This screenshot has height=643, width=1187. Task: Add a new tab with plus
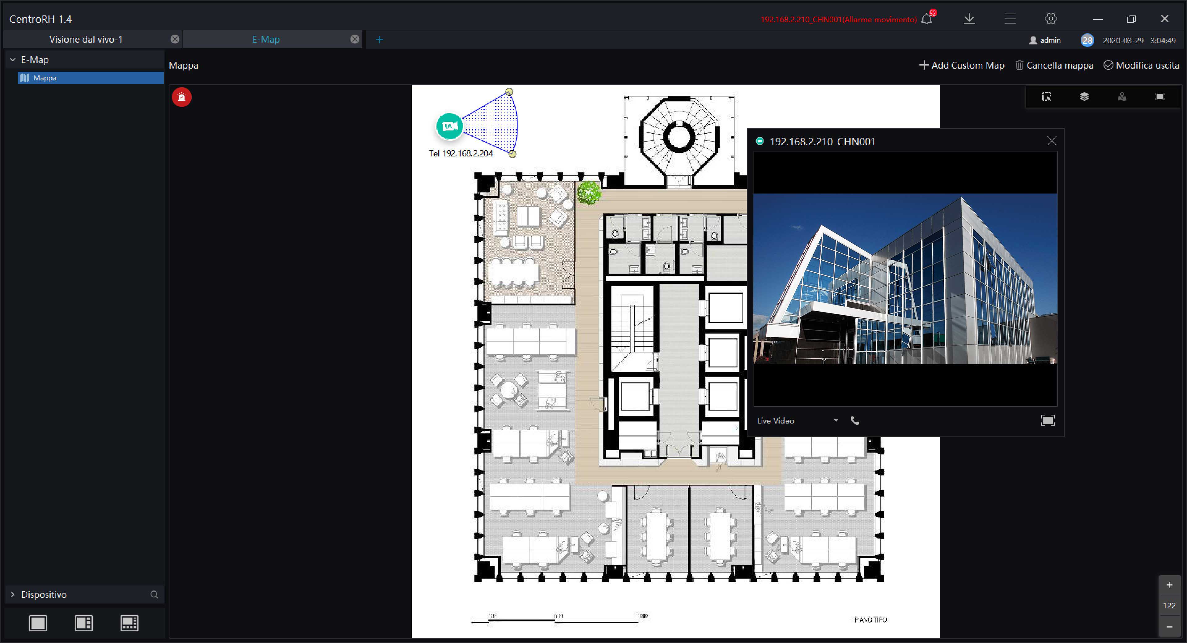pos(379,40)
